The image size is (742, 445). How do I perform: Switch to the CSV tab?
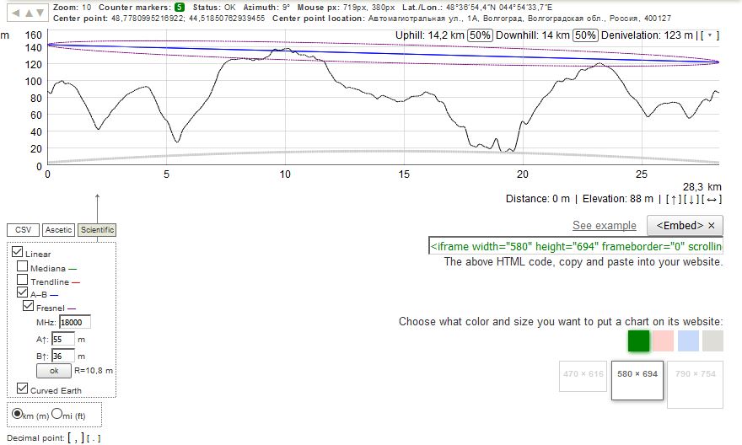tap(22, 230)
